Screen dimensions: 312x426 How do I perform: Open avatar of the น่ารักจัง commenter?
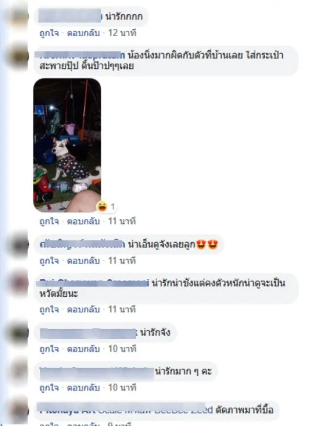19,333
